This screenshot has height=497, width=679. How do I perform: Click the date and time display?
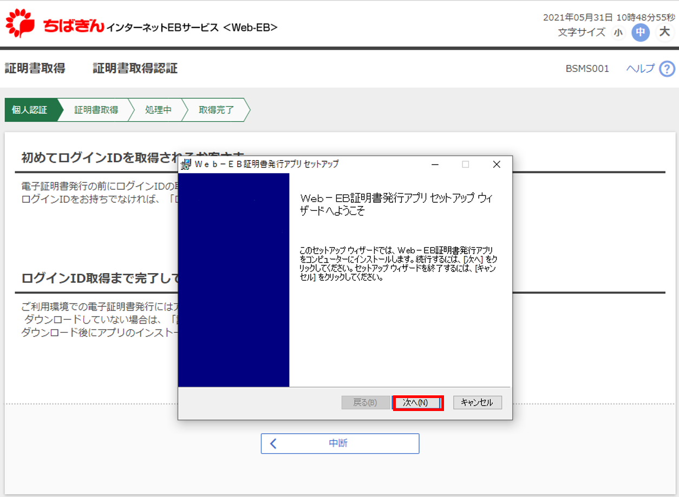pyautogui.click(x=609, y=17)
